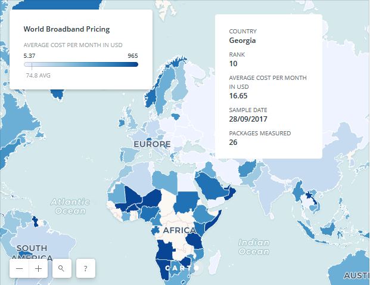Screen dimensions: 370x285
Task: Select Greenland on the map
Action: (58, 5)
